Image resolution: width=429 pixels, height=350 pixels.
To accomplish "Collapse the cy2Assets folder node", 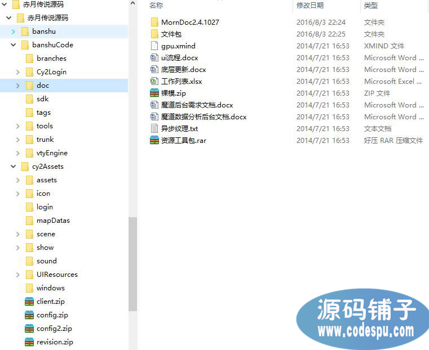I will tap(14, 166).
